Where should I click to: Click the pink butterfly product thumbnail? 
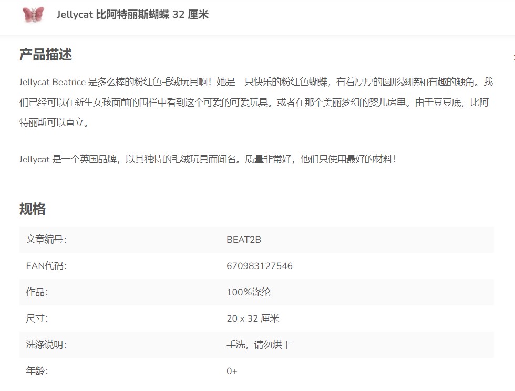(x=34, y=15)
